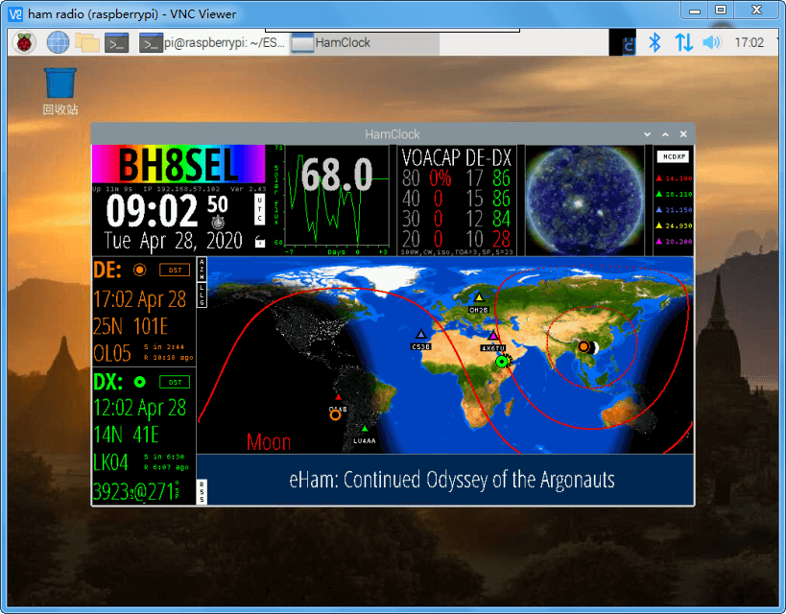Click the BH8SEL rainbow callsign banner

coord(178,165)
